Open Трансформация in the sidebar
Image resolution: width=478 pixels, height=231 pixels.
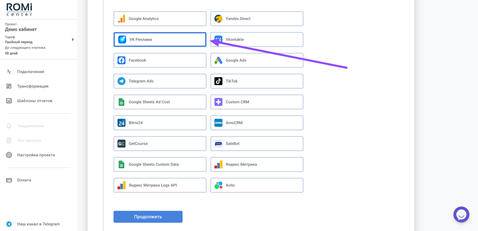33,86
